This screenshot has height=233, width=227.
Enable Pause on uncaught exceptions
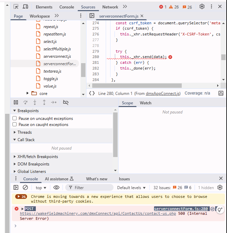[15, 119]
